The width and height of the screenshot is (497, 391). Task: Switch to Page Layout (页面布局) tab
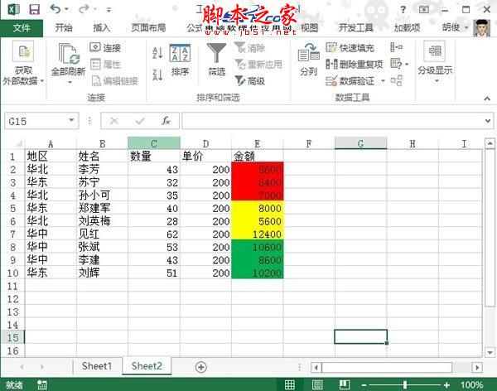coord(148,28)
